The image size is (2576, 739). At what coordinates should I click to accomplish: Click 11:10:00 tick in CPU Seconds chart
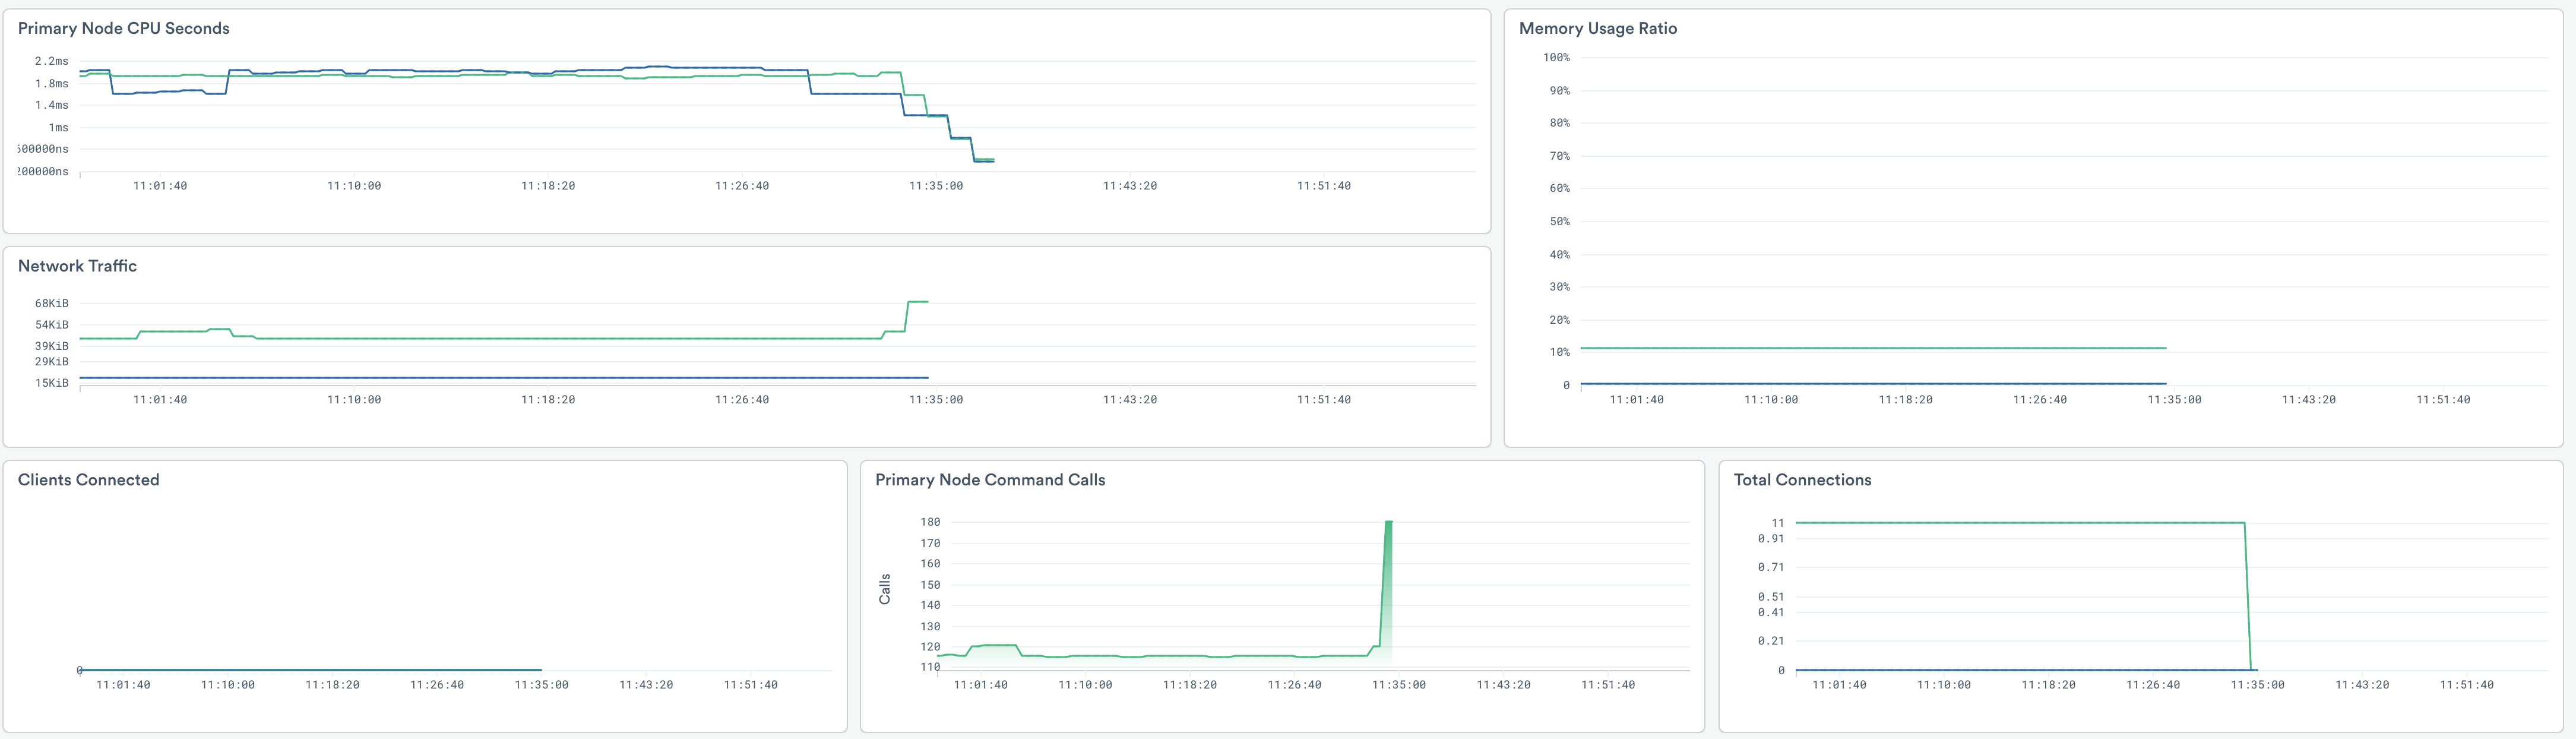click(354, 186)
